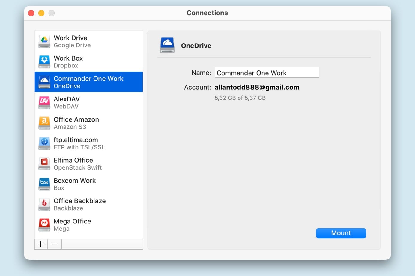Click the FTP globe icon for ftp.eltima.com
This screenshot has height=276, width=415.
point(44,143)
